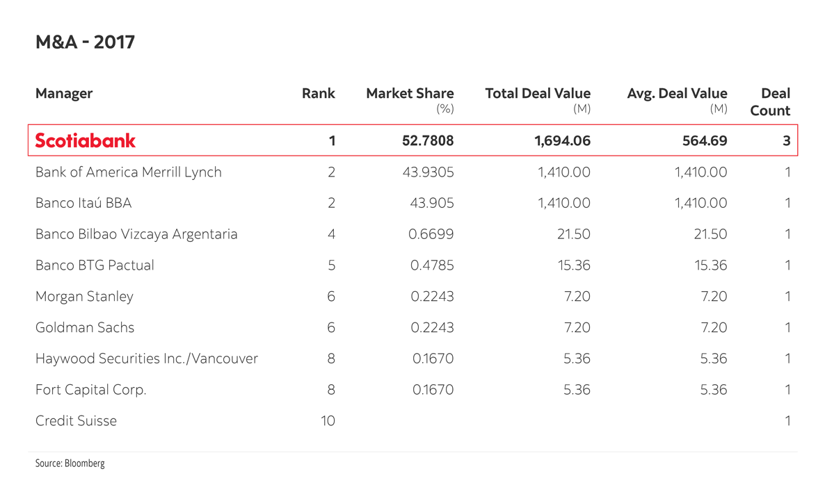Image resolution: width=825 pixels, height=501 pixels.
Task: Select Haywood Securities market share 0.1670
Action: pos(433,359)
